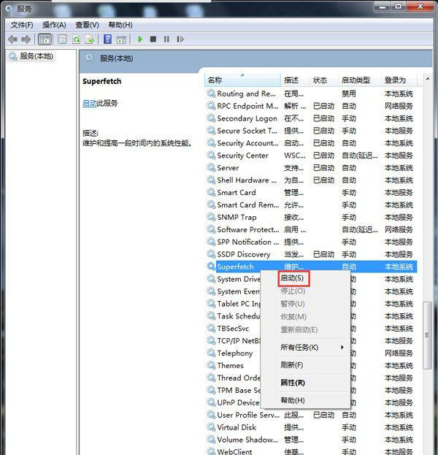The height and width of the screenshot is (455, 438).
Task: Click the 启动 link for this service
Action: [x=89, y=104]
